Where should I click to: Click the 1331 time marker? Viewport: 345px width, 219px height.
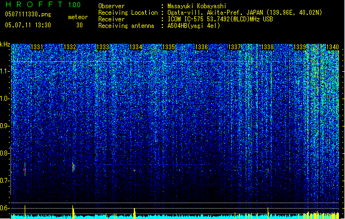37,47
